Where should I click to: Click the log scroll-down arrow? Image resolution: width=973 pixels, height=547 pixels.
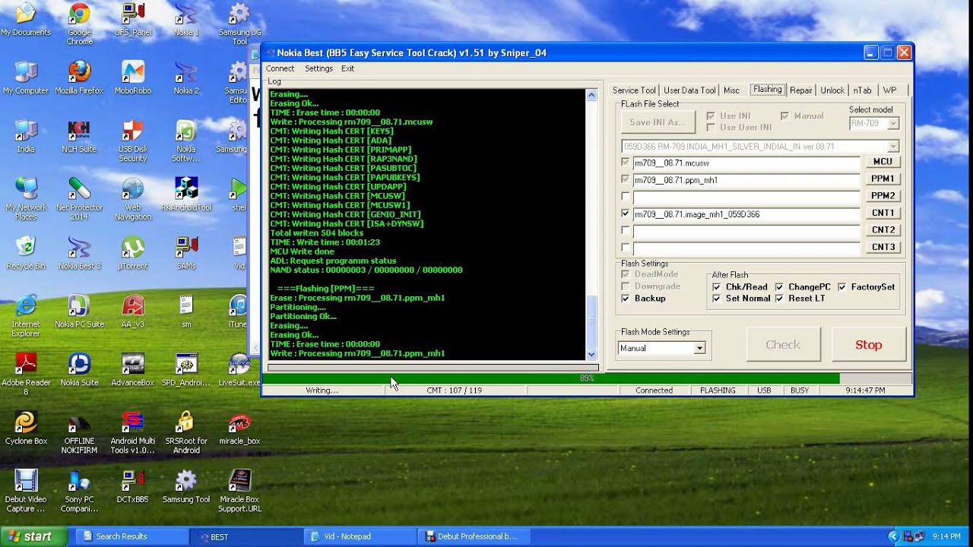point(591,354)
